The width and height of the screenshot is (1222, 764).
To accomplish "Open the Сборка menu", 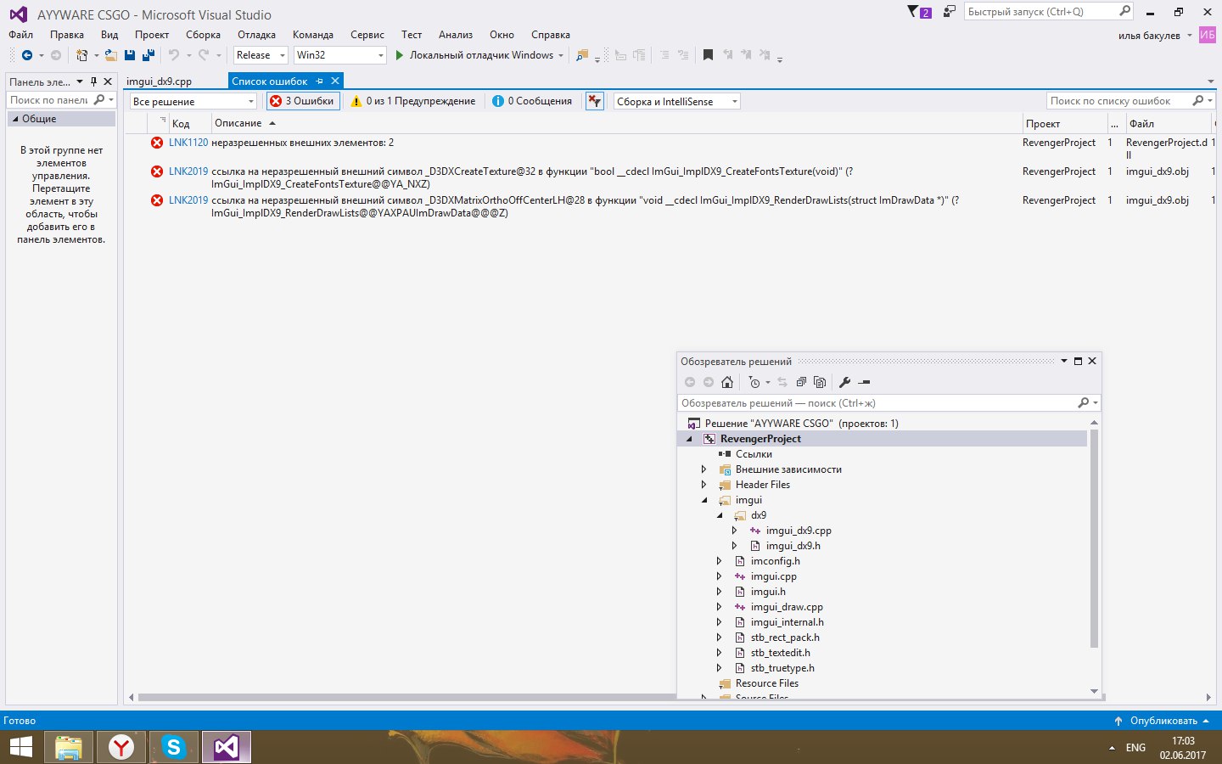I will (x=203, y=35).
